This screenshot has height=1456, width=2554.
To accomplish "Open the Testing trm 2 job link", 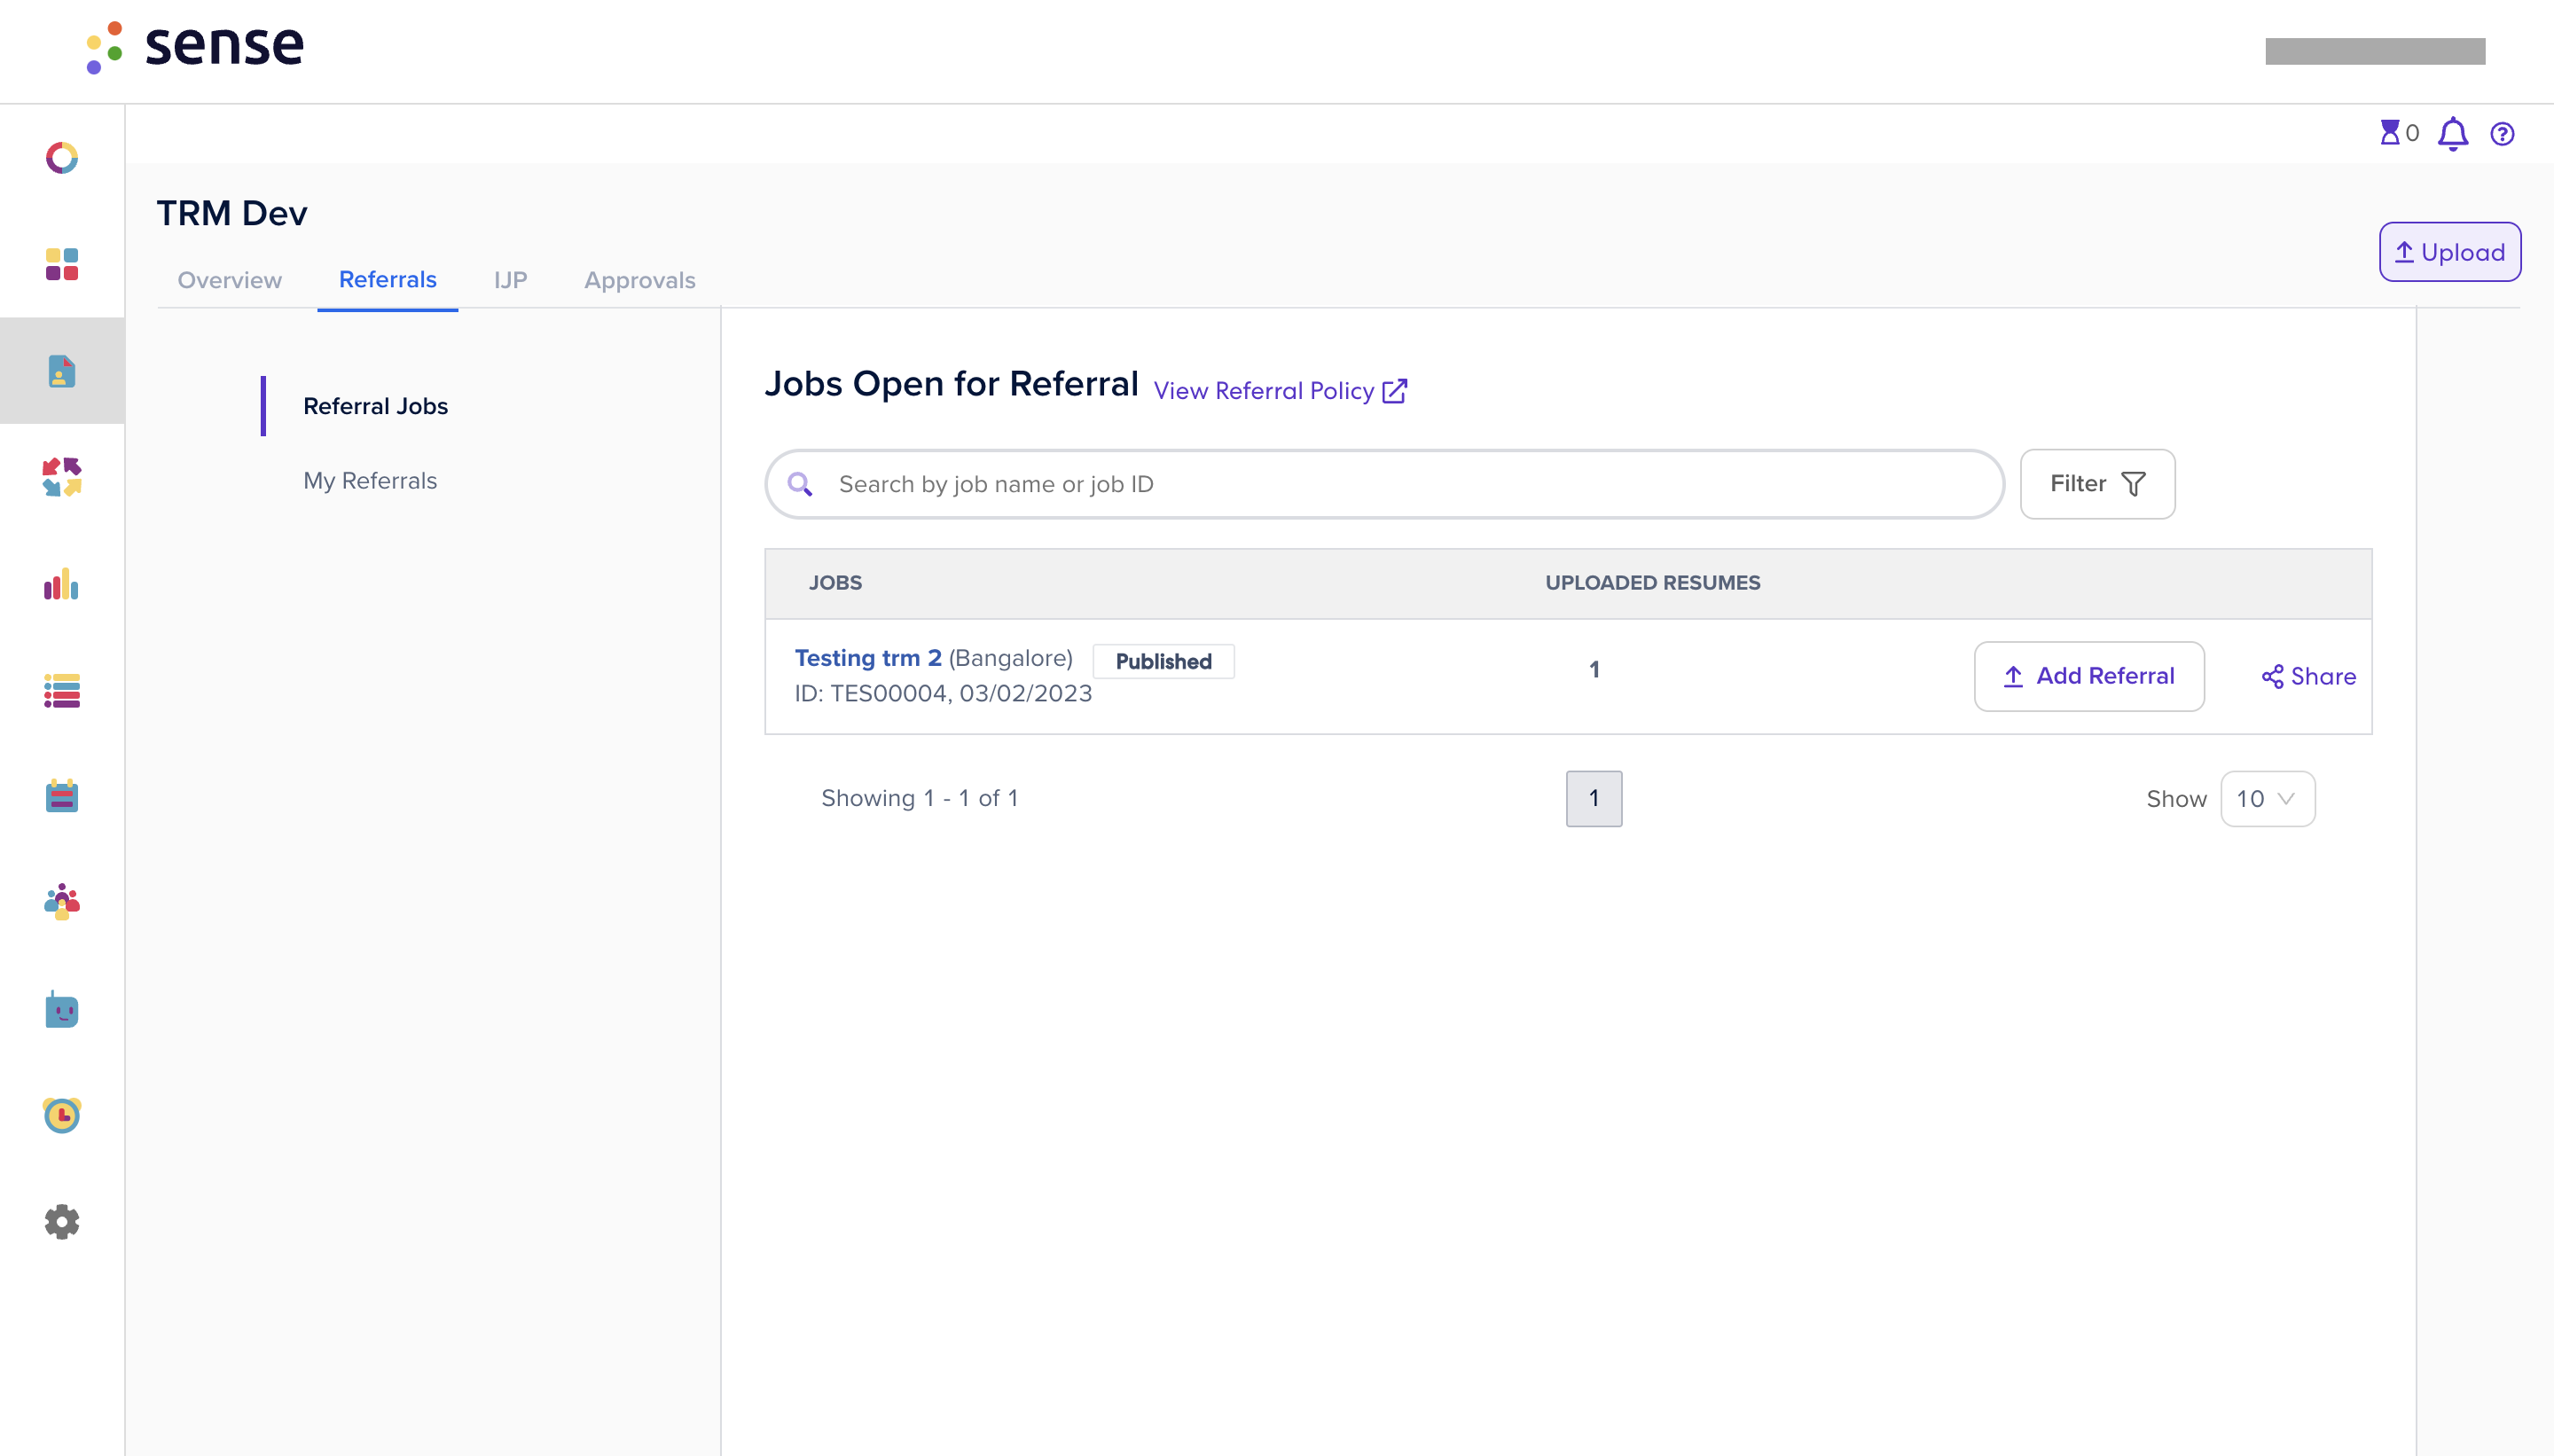I will coord(868,658).
